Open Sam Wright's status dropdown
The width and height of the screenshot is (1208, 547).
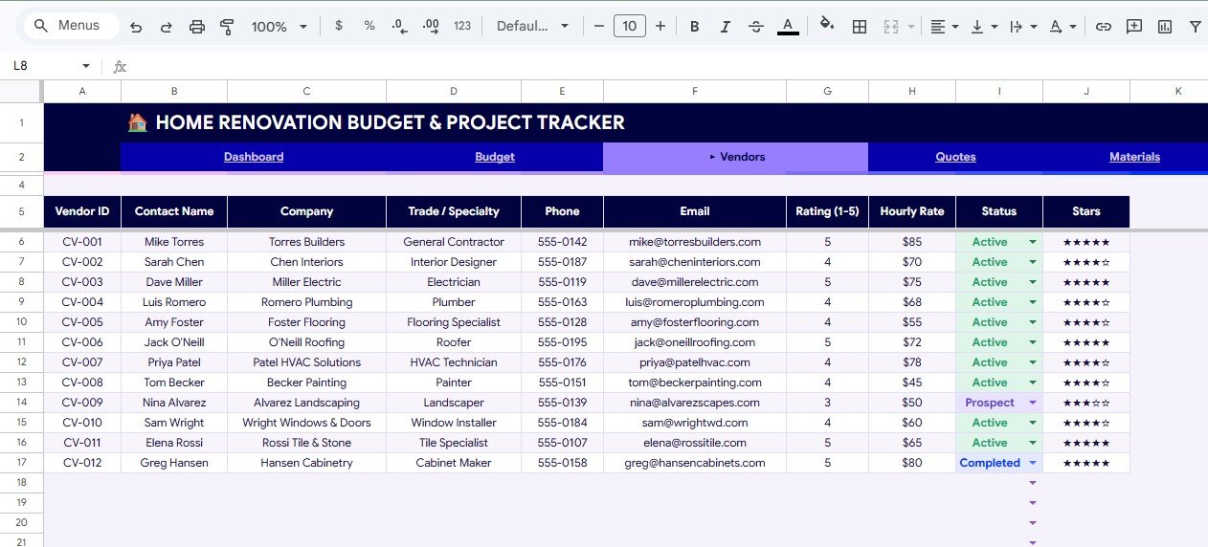point(1033,423)
